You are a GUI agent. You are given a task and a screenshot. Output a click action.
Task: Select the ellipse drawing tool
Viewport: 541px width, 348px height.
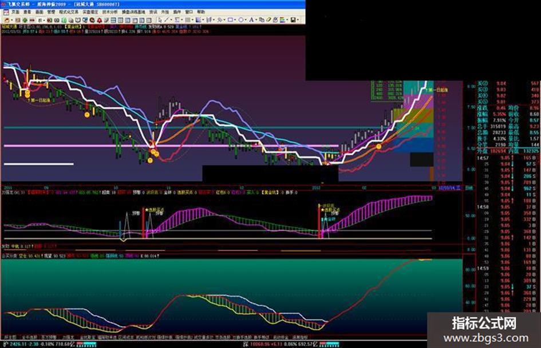pyautogui.click(x=241, y=20)
